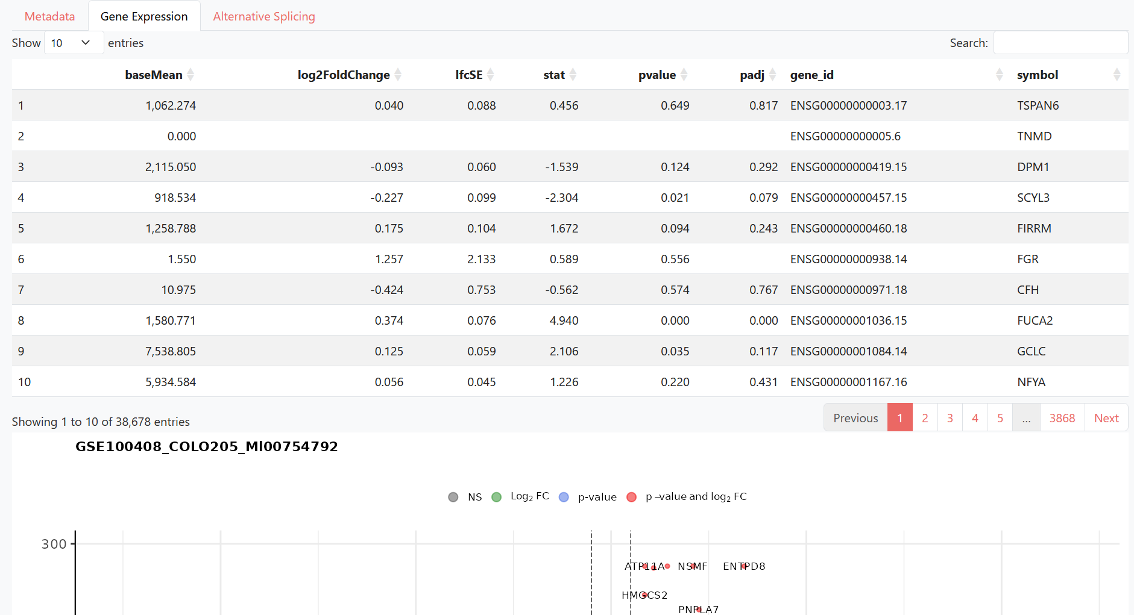Screen dimensions: 1134x615
Task: Click gene ID ENSG00000001167.16
Action: pyautogui.click(x=848, y=382)
